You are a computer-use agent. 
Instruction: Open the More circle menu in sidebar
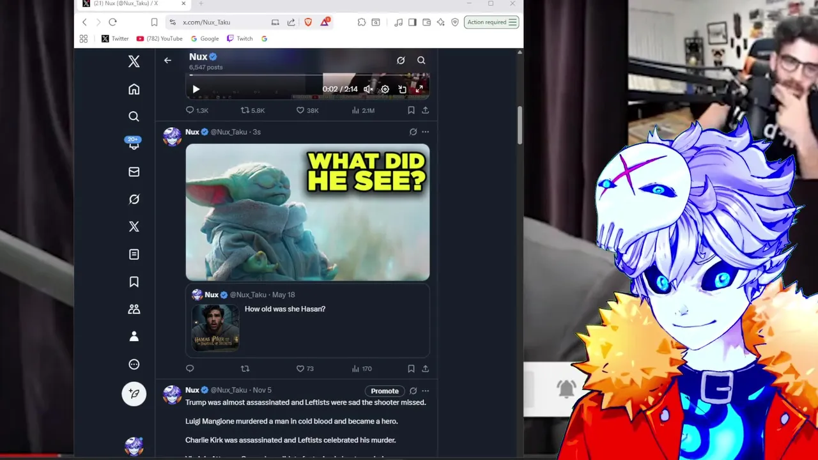pyautogui.click(x=134, y=364)
